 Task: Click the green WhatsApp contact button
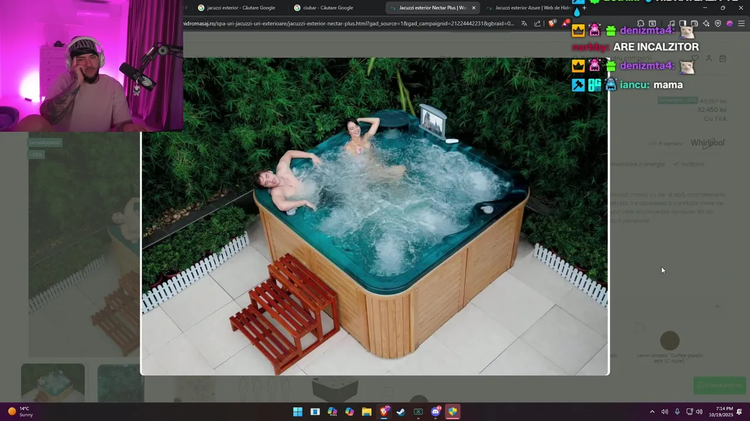(719, 385)
